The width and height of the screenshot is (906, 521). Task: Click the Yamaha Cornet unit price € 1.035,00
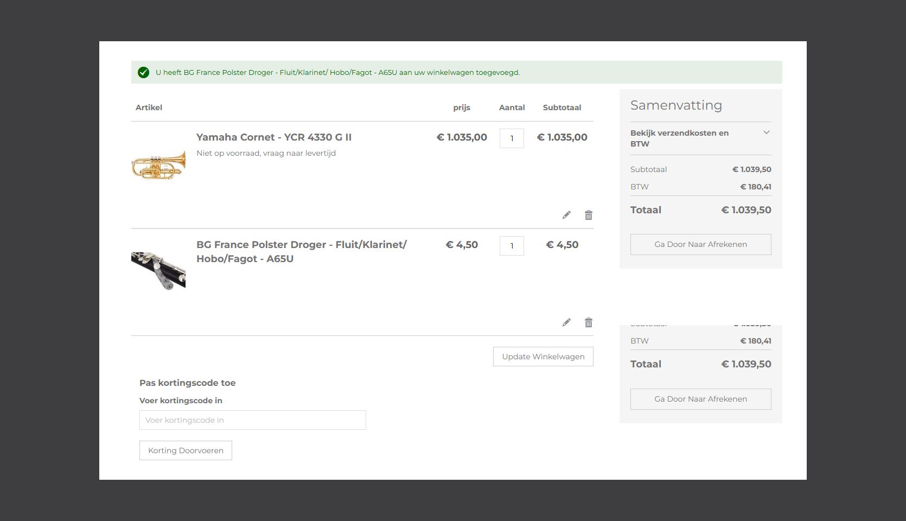pyautogui.click(x=462, y=137)
